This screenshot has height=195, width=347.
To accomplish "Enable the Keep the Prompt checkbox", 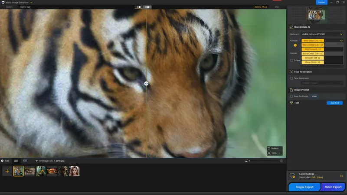I will click(x=291, y=96).
